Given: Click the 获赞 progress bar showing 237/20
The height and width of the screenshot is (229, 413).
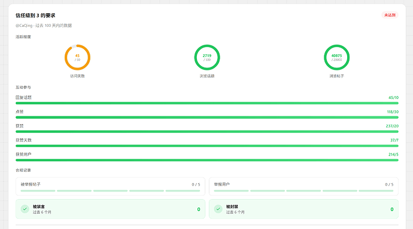Looking at the screenshot, I should (207, 131).
